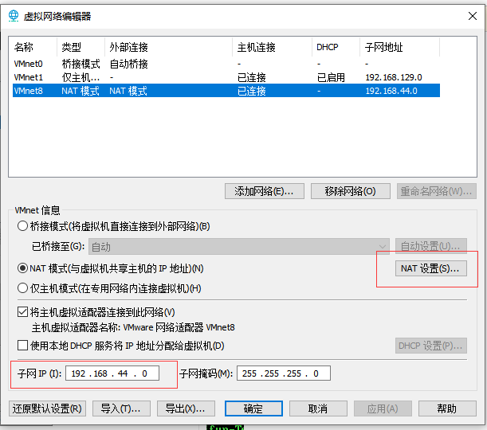Click 已启用 DHCP cell of VMnet1
This screenshot has height=430, width=487.
pos(331,77)
